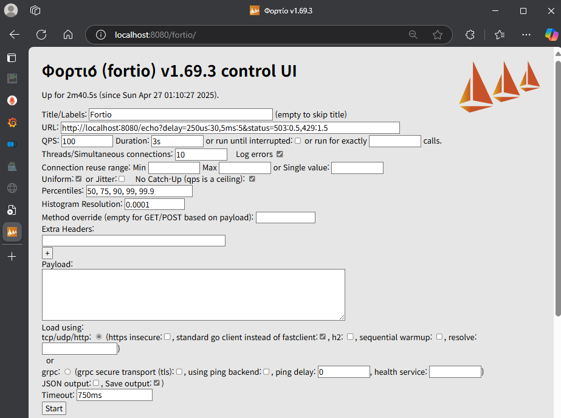Viewport: 561px width, 418px height.
Task: Click the Percentiles input field
Action: coord(140,191)
